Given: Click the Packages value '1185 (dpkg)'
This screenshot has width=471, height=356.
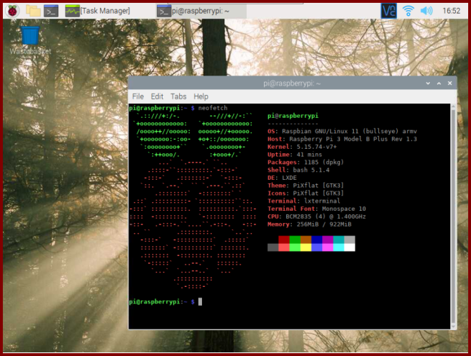Looking at the screenshot, I should coord(324,163).
